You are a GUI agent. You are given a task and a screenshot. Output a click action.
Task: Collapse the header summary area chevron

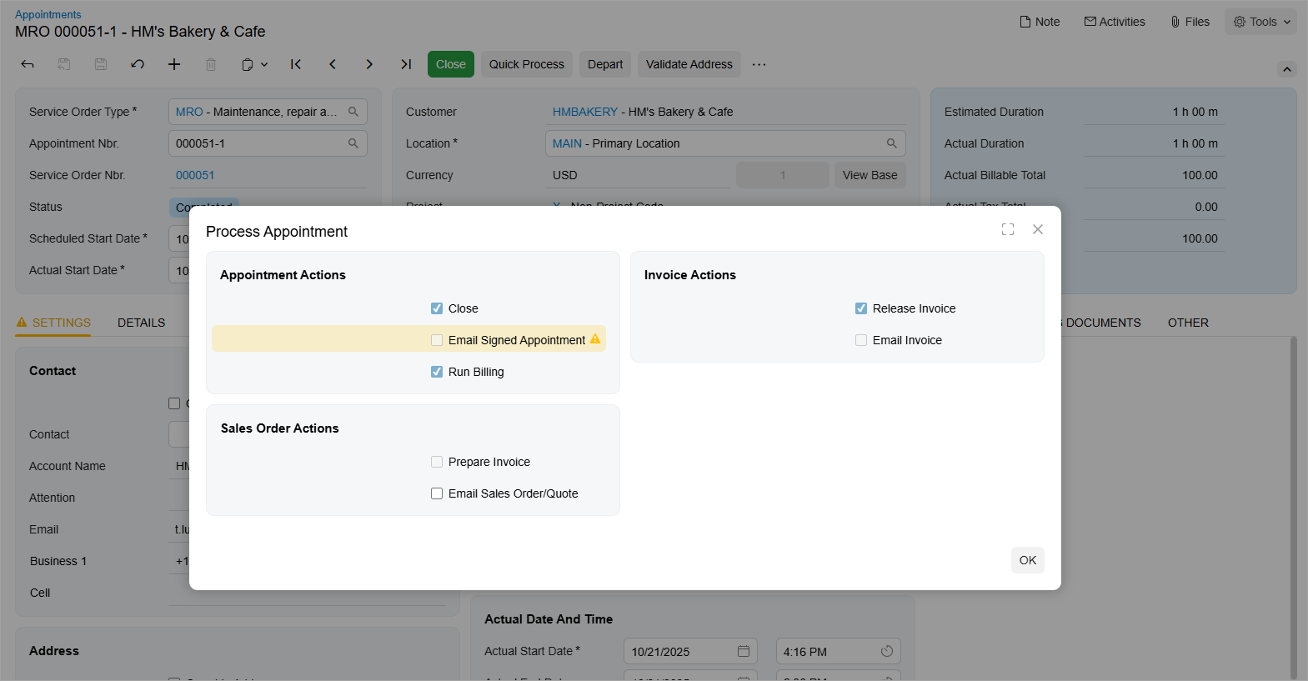pyautogui.click(x=1287, y=69)
